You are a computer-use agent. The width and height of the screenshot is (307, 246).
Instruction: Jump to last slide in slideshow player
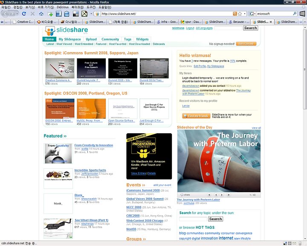point(229,195)
